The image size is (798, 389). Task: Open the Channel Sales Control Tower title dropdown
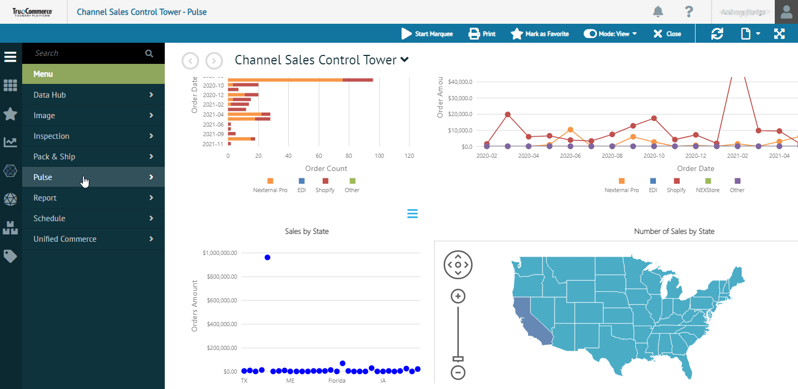(404, 60)
